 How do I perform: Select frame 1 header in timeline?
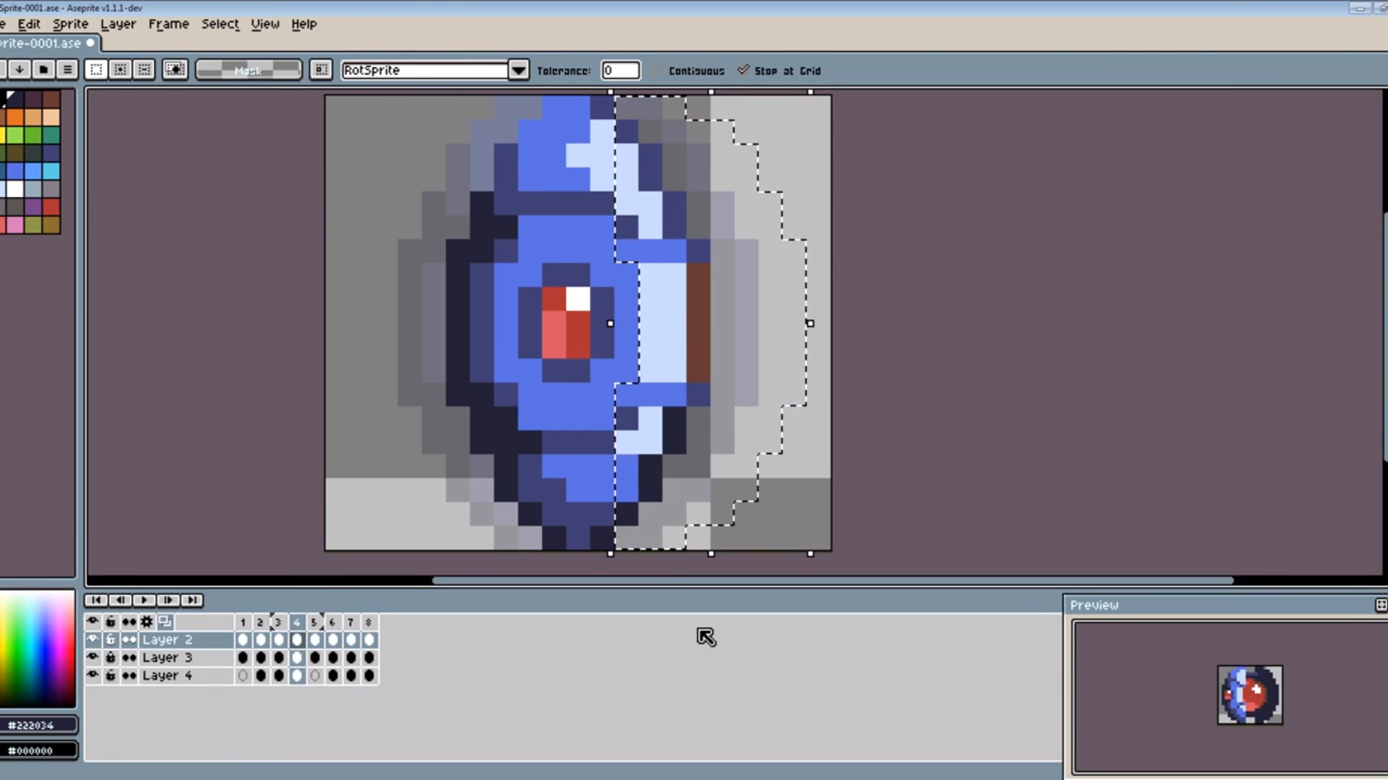point(243,622)
